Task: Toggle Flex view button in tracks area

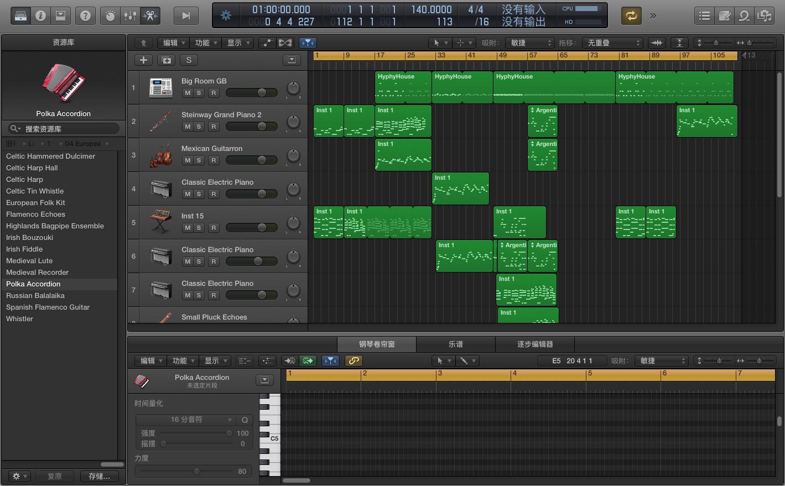Action: click(285, 43)
